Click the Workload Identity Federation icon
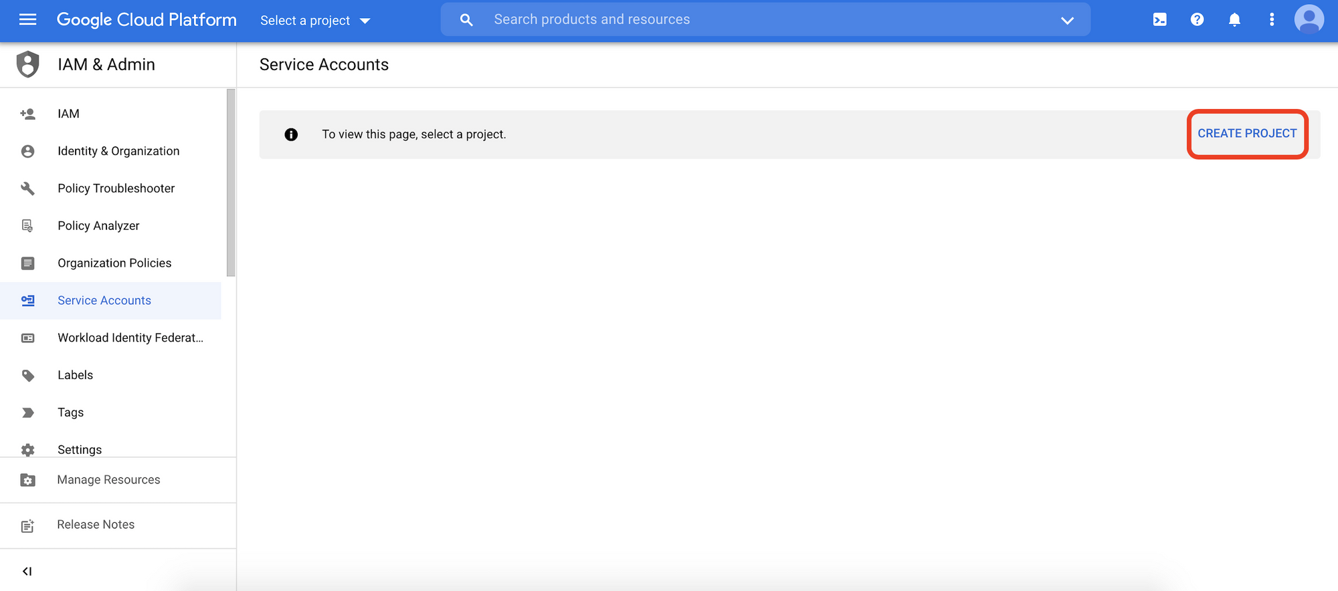 click(x=27, y=338)
